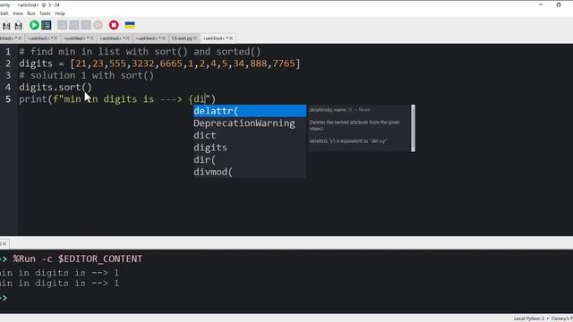Choose dict from the autocomplete list
The width and height of the screenshot is (573, 322).
point(250,135)
